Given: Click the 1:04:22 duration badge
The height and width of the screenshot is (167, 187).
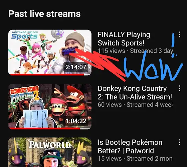Looking at the screenshot, I should click(x=76, y=121).
